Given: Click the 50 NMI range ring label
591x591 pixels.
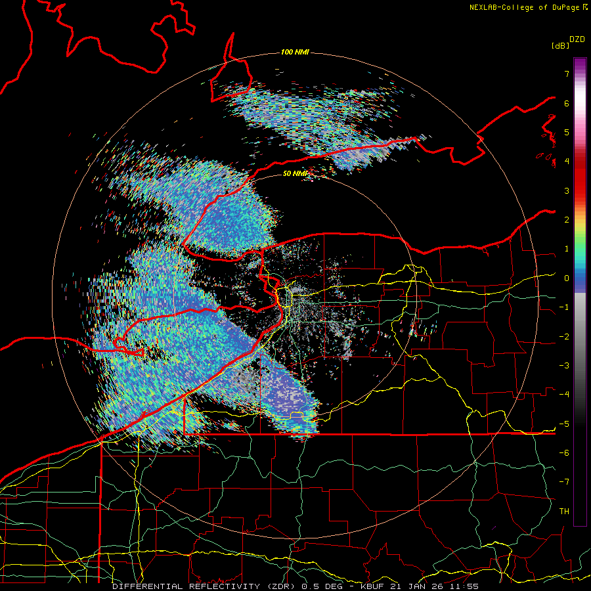Looking at the screenshot, I should 295,173.
